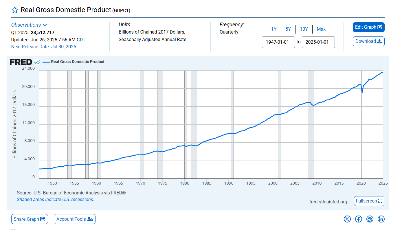Share the graph on LinkedIn
Image resolution: width=402 pixels, height=230 pixels.
coord(381,219)
